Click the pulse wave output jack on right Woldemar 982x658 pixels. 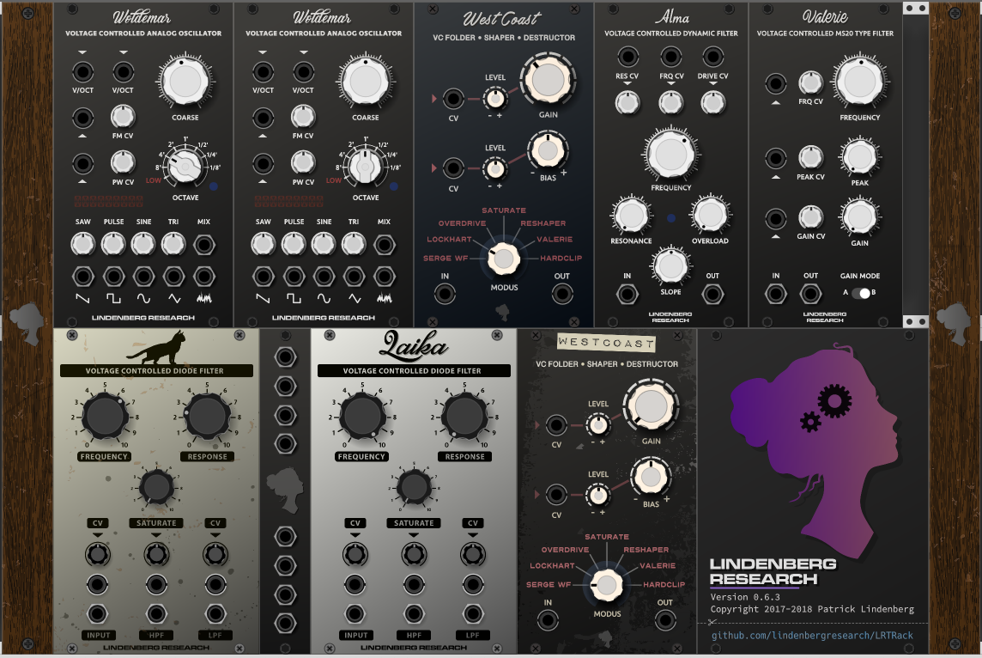tap(294, 277)
